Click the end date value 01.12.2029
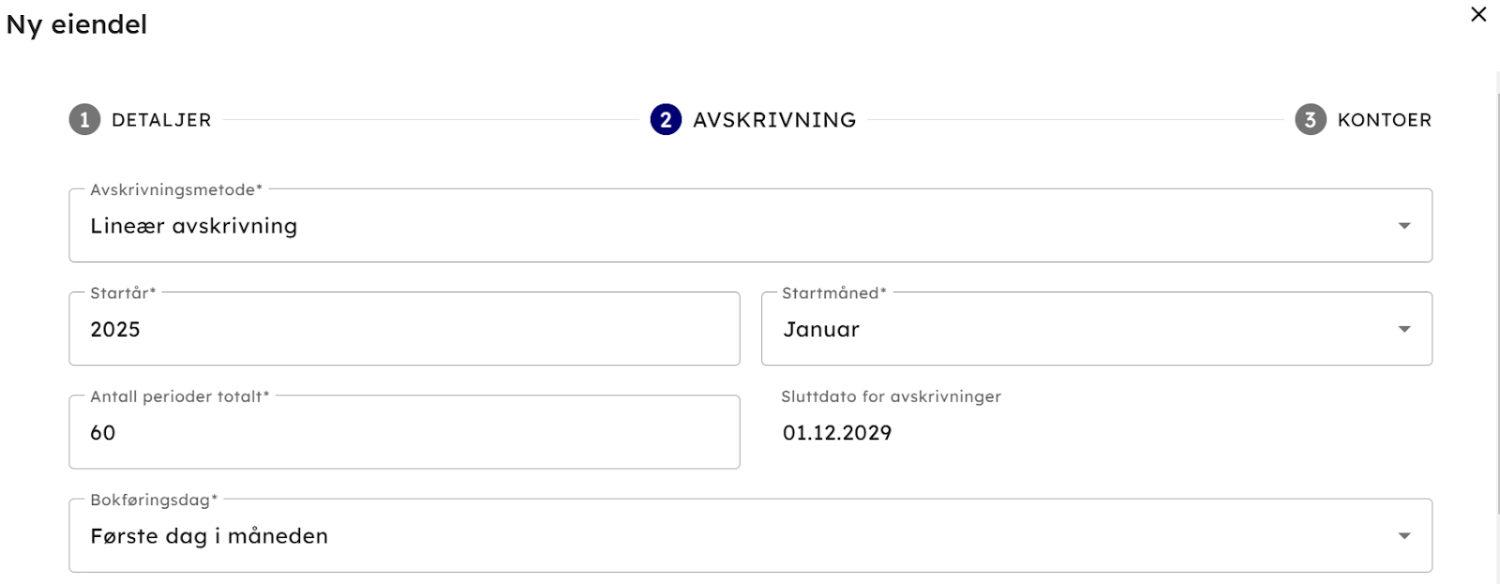Viewport: 1500px width, 584px height. pos(837,432)
